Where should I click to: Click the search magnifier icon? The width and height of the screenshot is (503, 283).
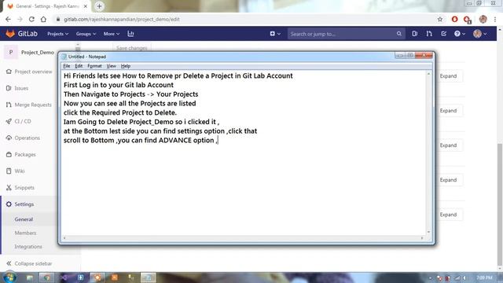coord(398,34)
